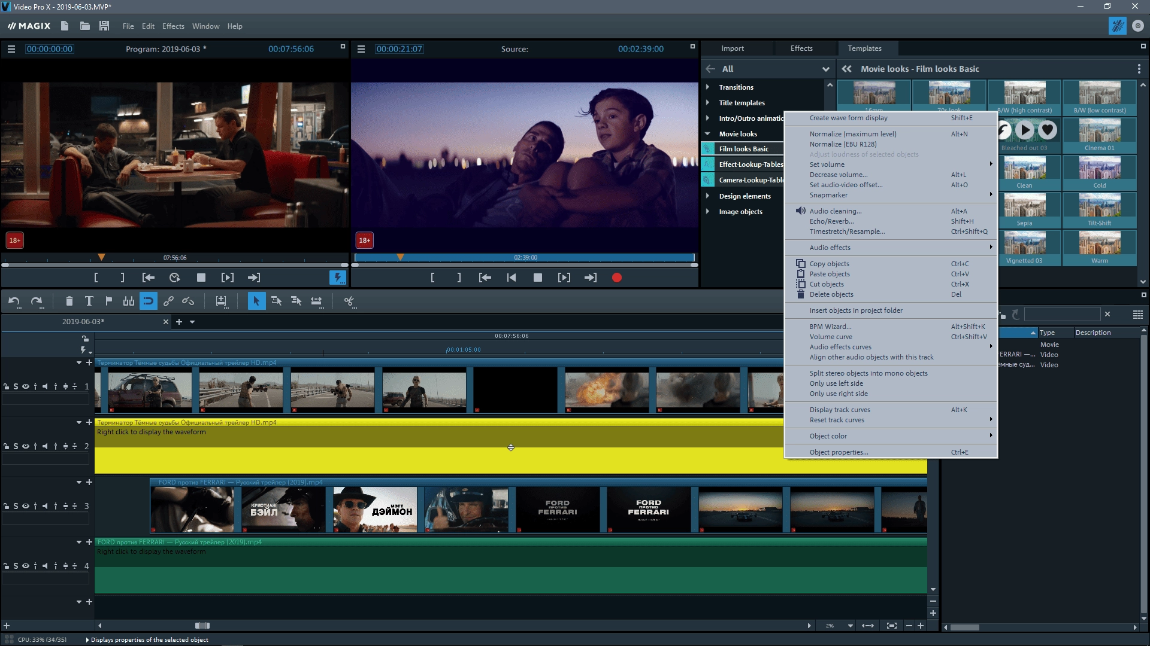
Task: Open the All category dropdown
Action: pos(826,69)
